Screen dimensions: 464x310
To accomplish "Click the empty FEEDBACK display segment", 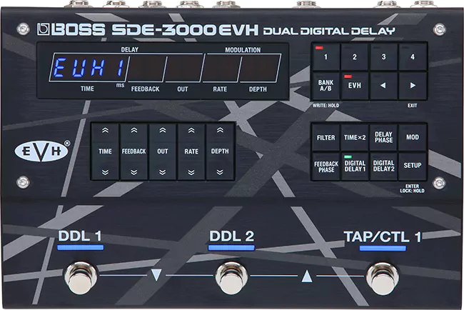I will pos(146,68).
